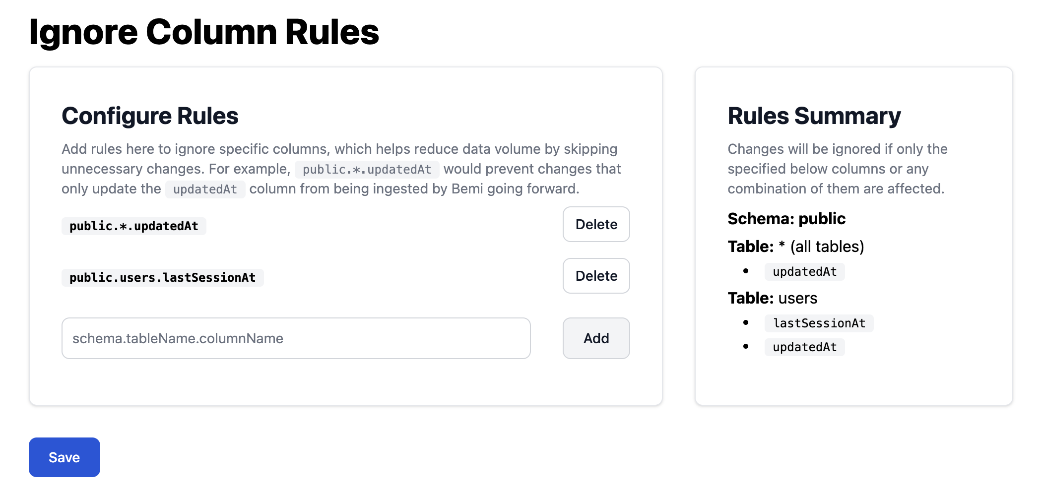Image resolution: width=1043 pixels, height=498 pixels.
Task: Click the inline updatedAt code in the description
Action: point(205,189)
